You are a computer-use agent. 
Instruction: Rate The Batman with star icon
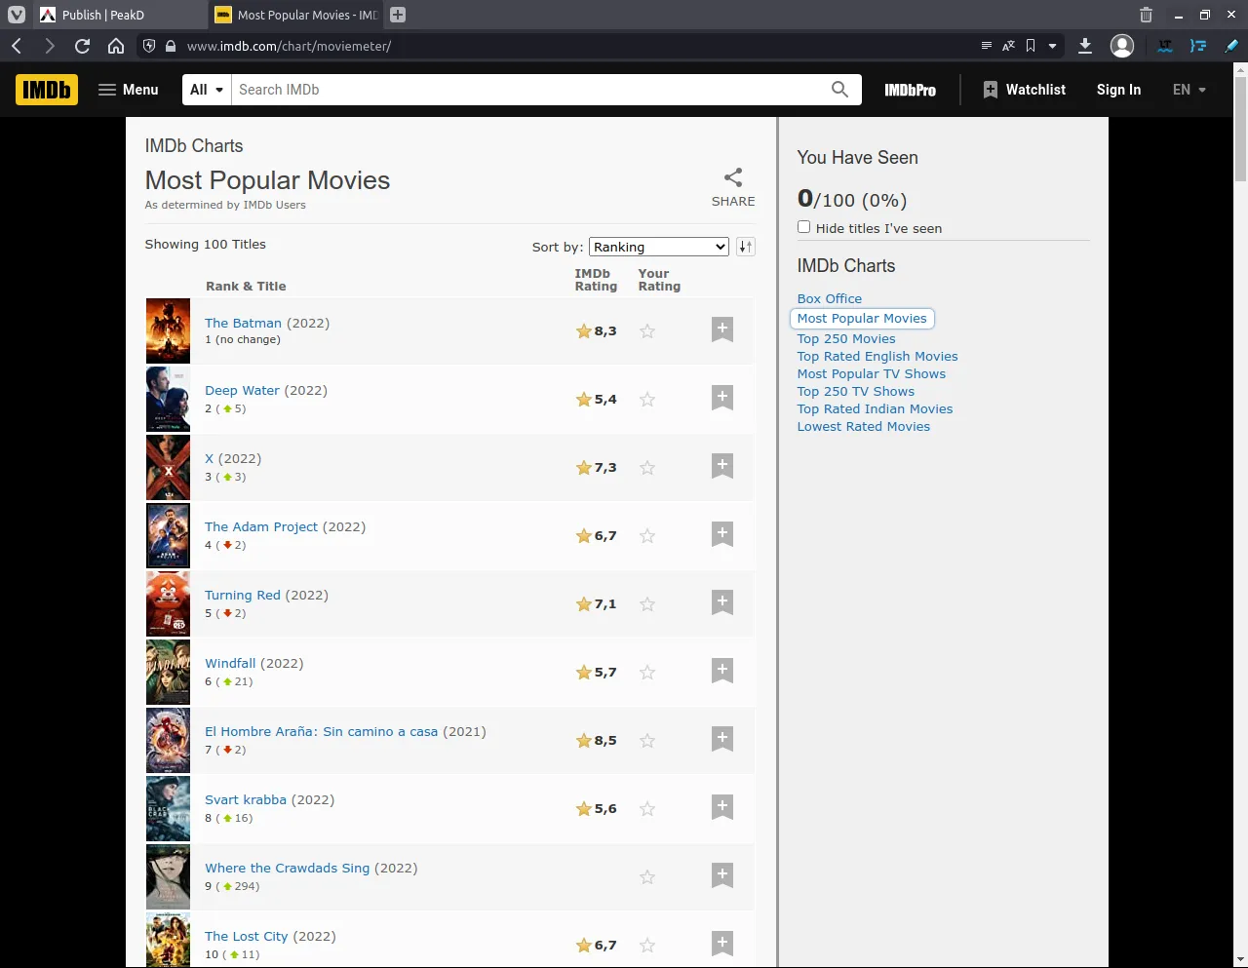tap(647, 331)
